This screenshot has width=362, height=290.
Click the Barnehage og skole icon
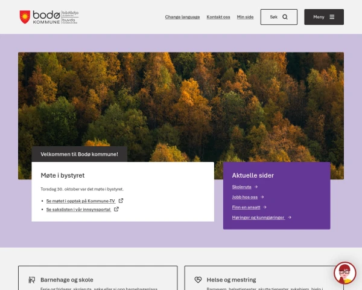(31, 280)
